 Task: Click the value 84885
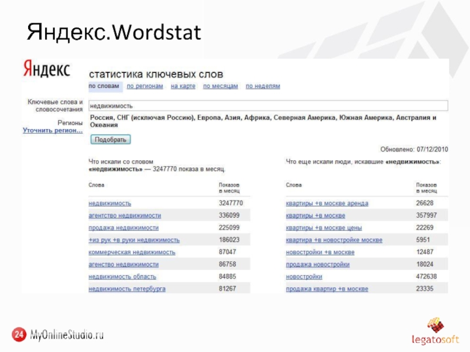[227, 276]
